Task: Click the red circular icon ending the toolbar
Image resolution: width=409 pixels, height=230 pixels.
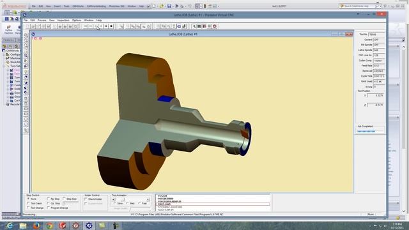Action: [x=215, y=26]
